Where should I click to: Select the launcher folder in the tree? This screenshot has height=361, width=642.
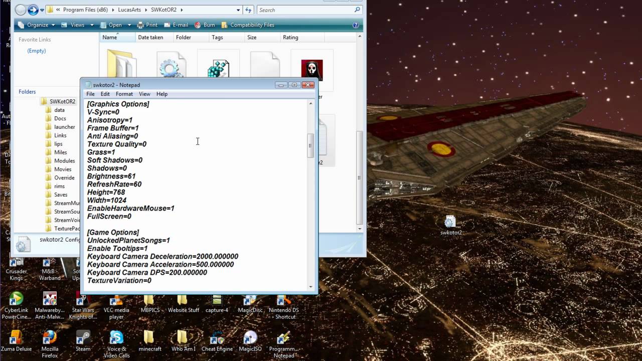click(x=64, y=127)
